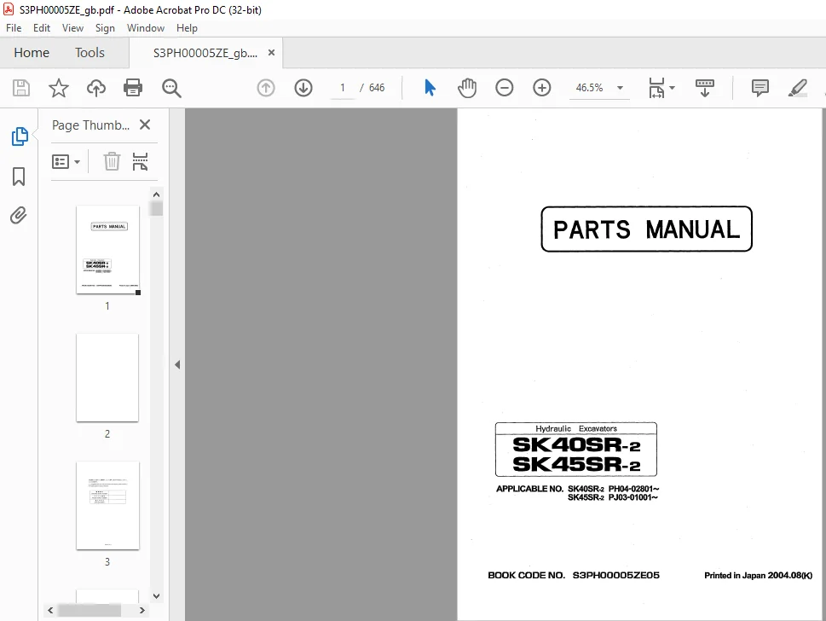Switch to the Home tab
The image size is (826, 621).
point(32,53)
